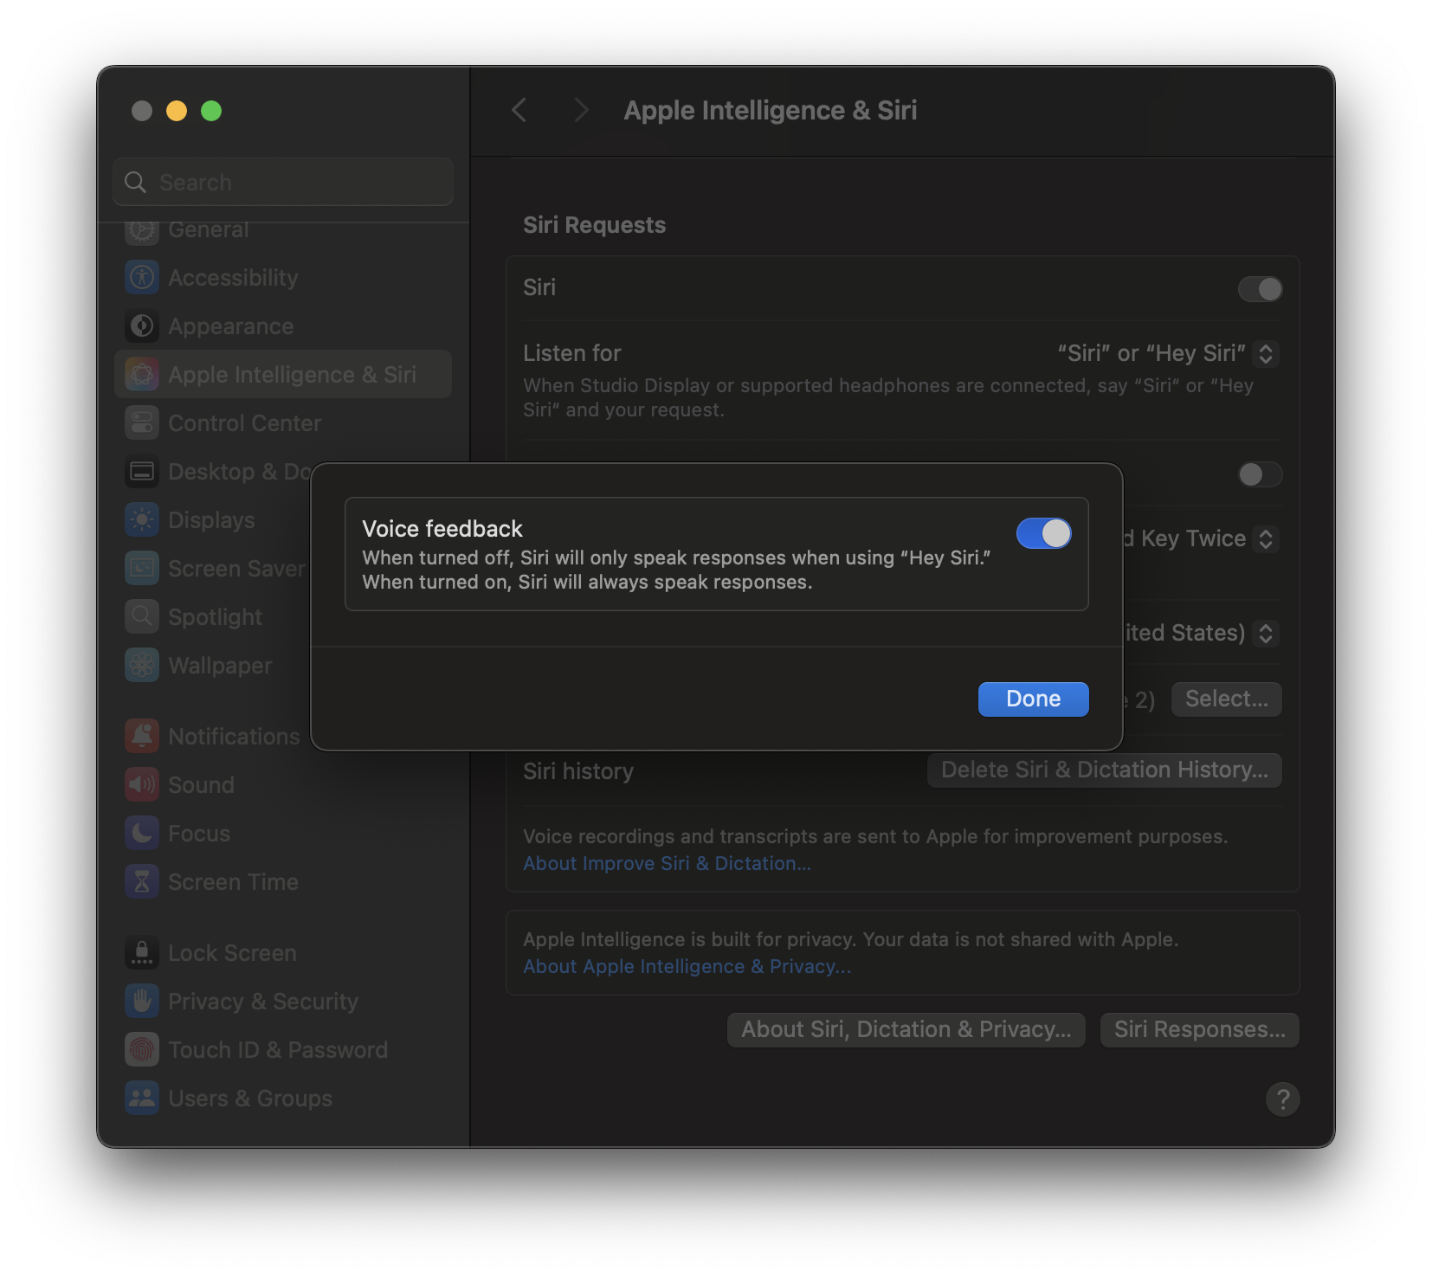Screen dimensions: 1432x1276
Task: Click the Done button
Action: click(x=1033, y=699)
